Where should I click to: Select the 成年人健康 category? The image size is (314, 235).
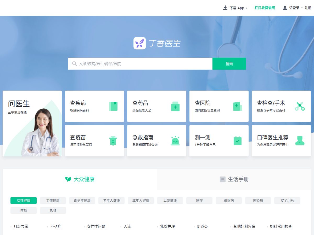[141, 201]
